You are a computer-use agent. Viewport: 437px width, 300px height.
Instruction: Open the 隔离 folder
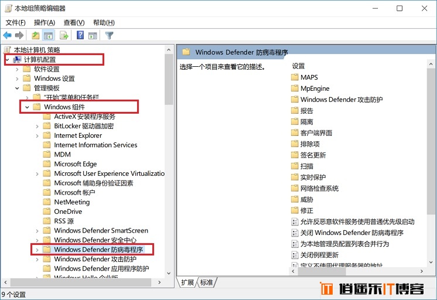(x=302, y=122)
